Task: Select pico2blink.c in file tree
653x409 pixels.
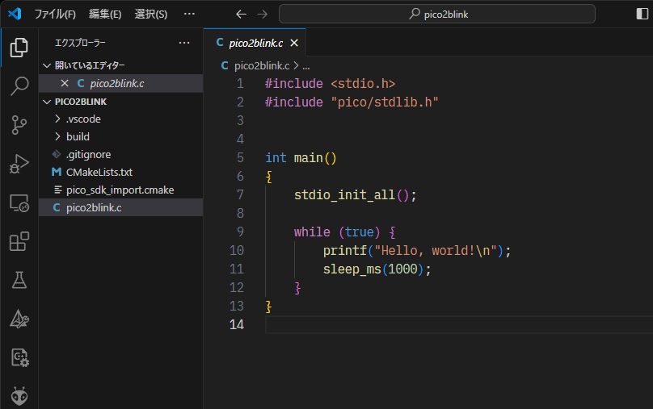Action: 120,207
